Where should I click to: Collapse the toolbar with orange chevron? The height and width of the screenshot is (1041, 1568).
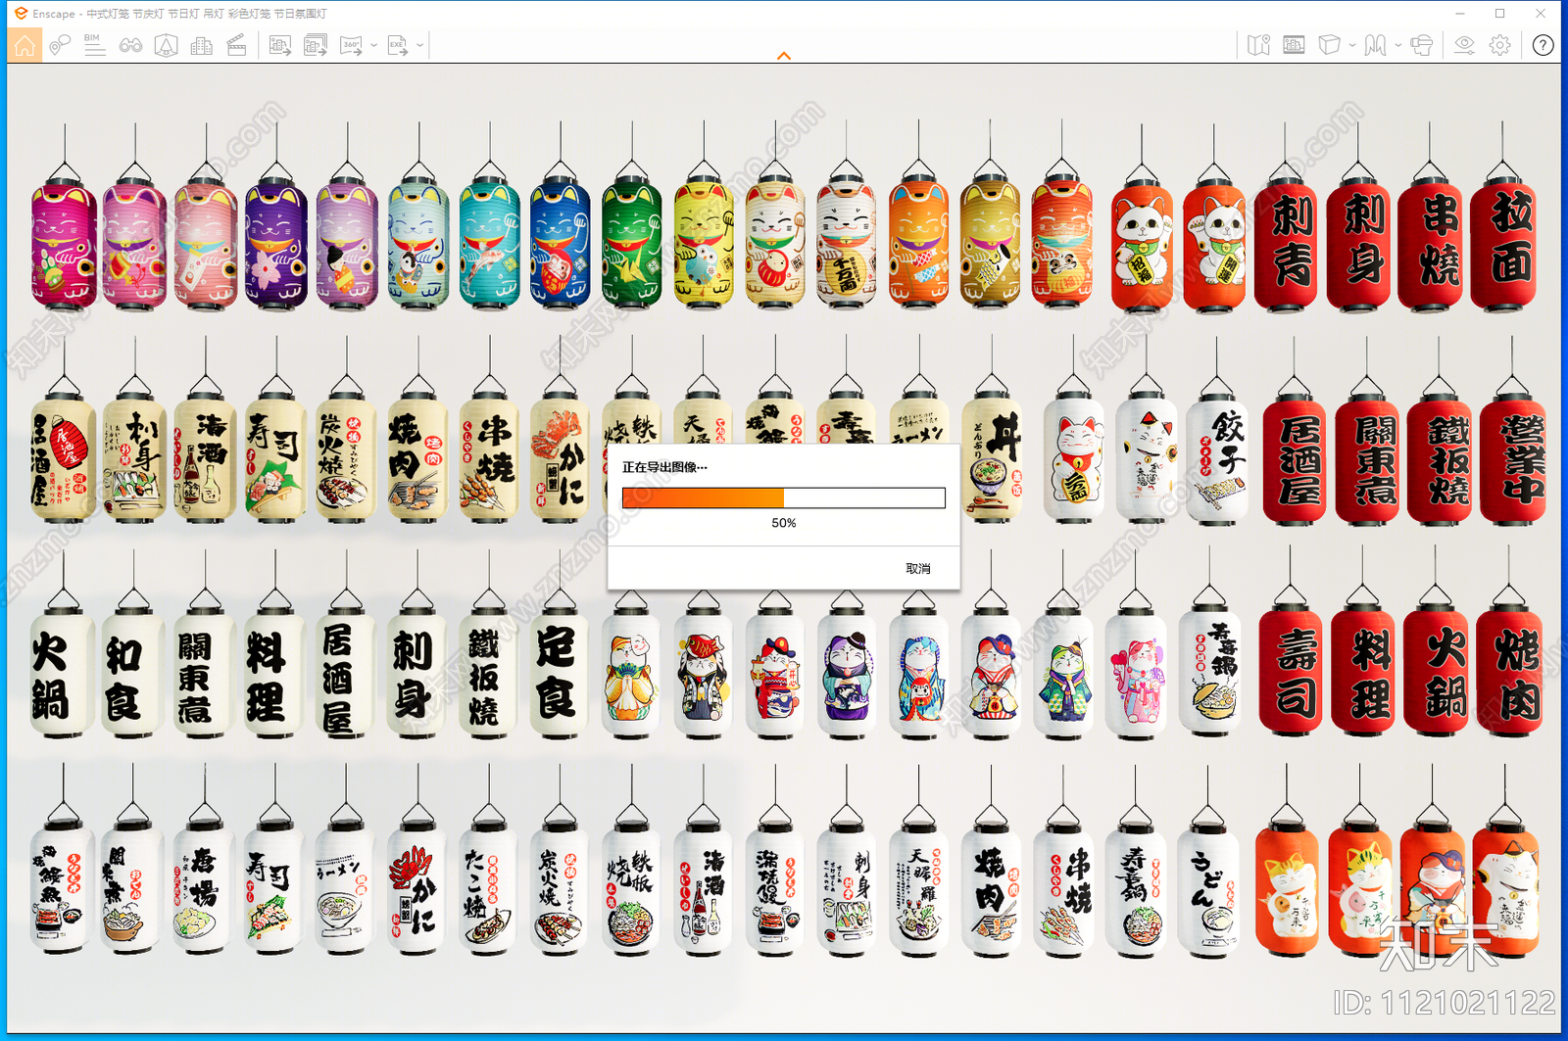(784, 56)
